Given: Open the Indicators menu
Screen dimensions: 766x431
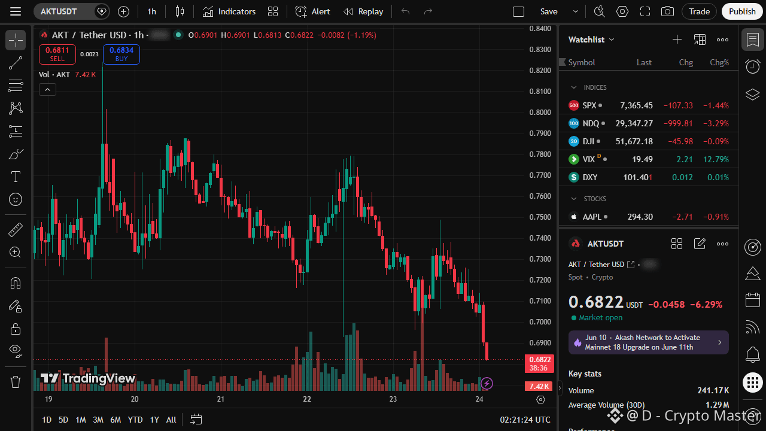Looking at the screenshot, I should [229, 11].
